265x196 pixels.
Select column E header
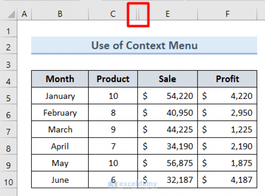[x=168, y=14]
